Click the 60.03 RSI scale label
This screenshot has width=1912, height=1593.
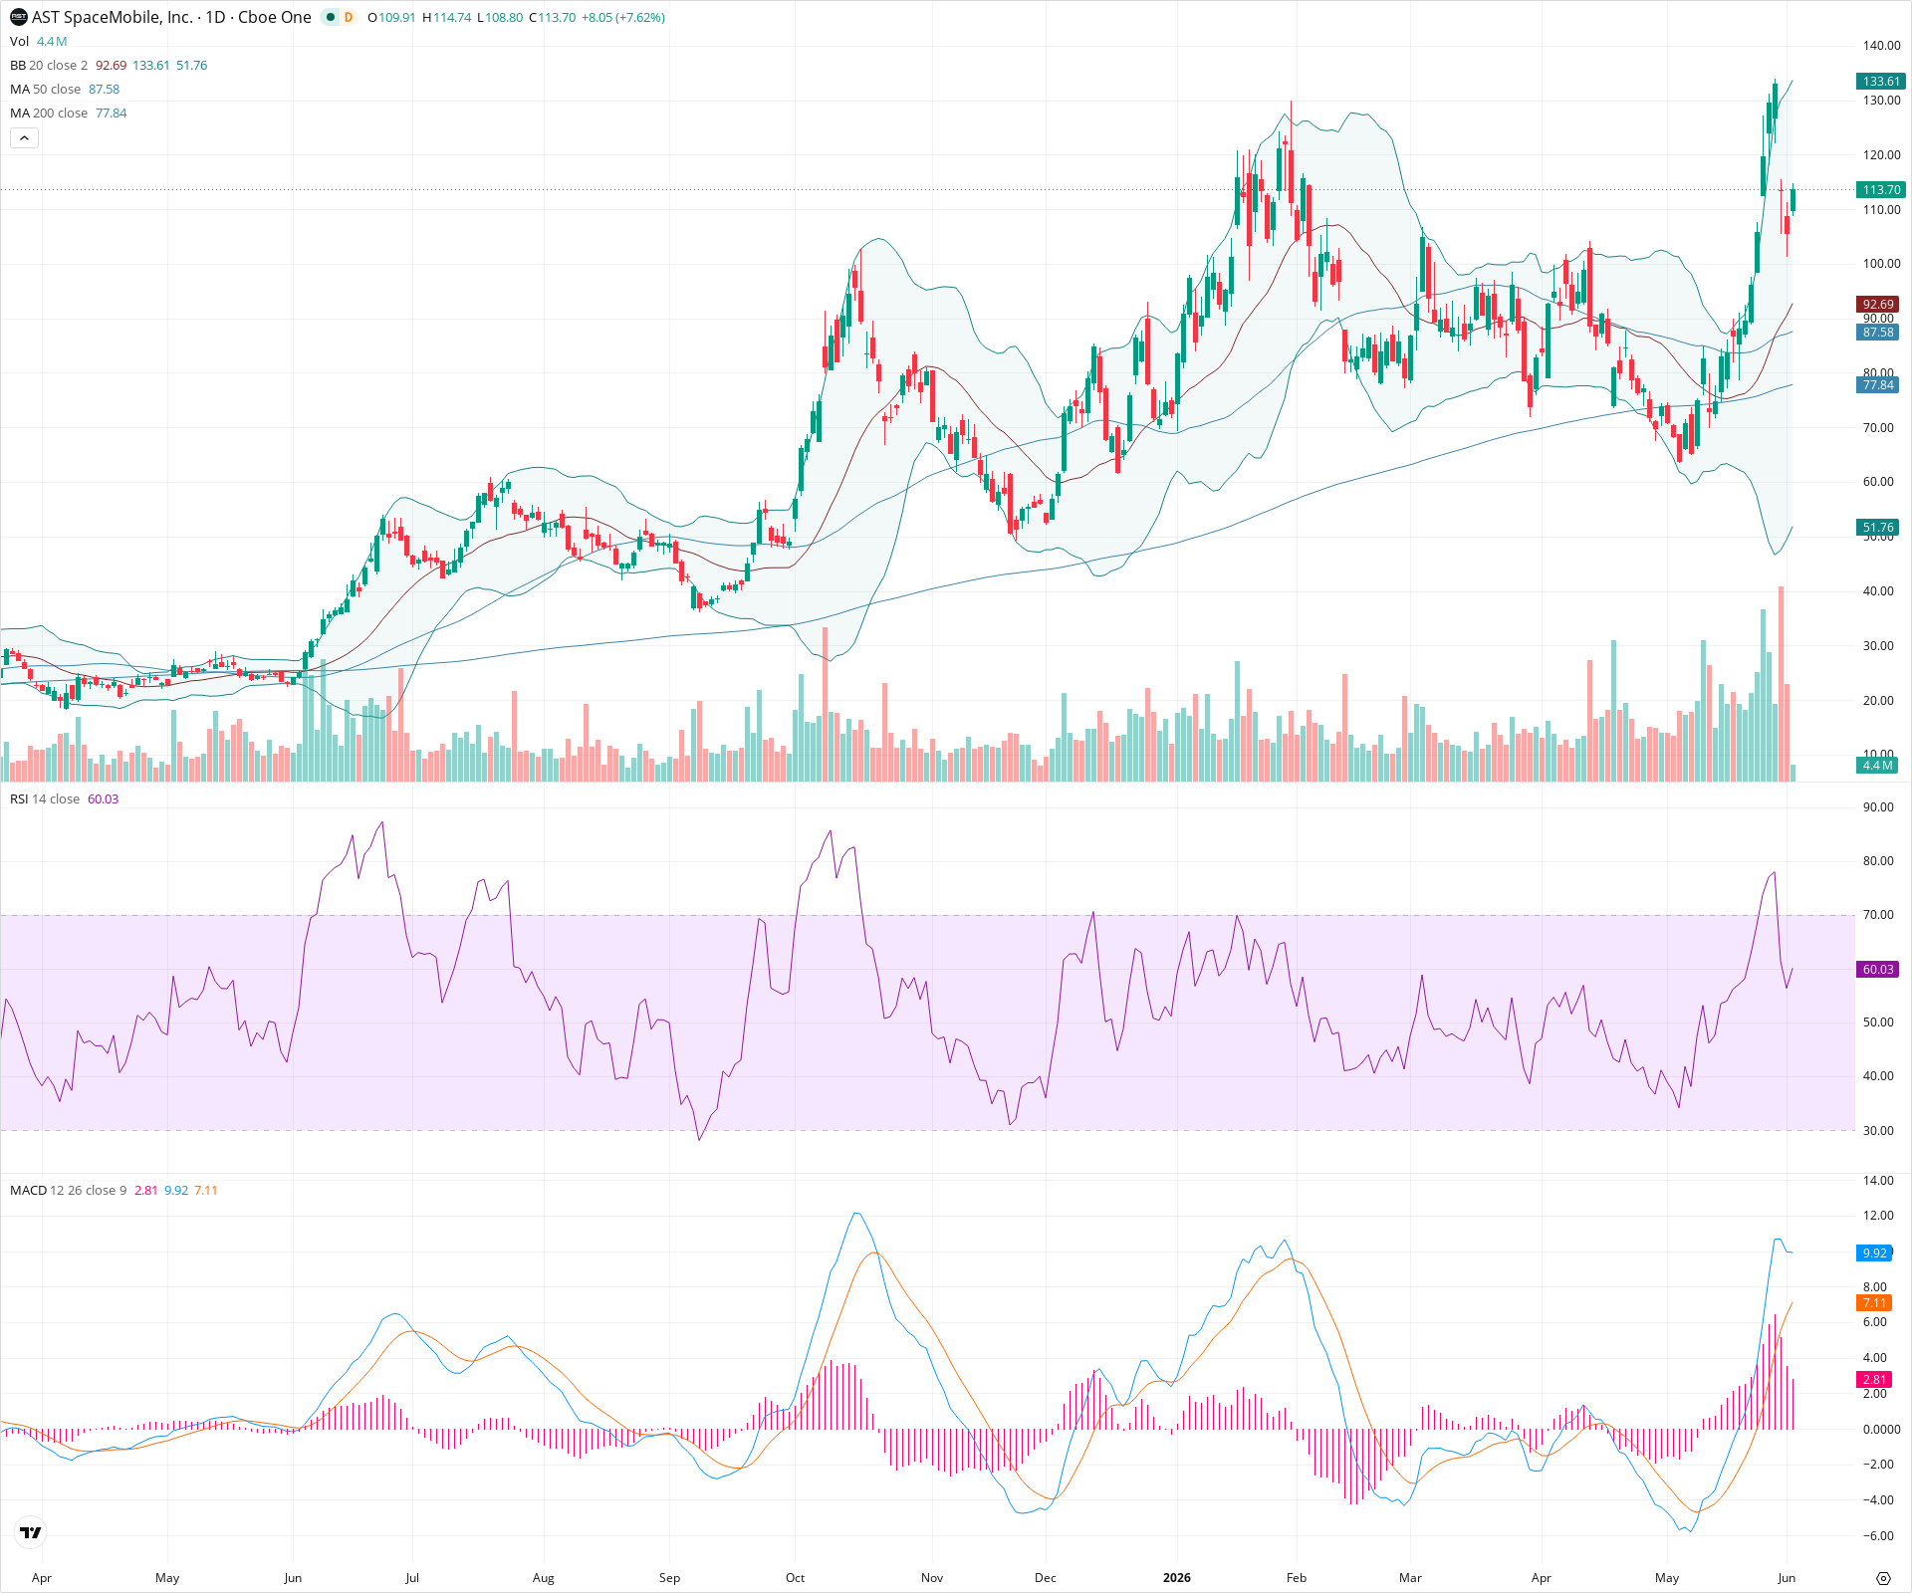pos(1878,969)
